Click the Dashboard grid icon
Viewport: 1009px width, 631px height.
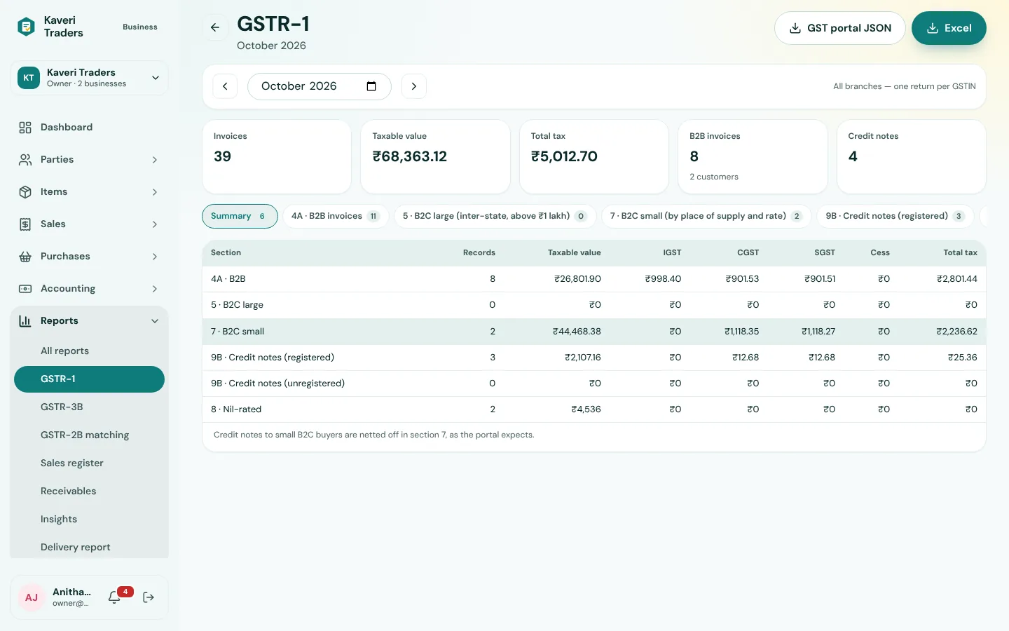point(25,128)
